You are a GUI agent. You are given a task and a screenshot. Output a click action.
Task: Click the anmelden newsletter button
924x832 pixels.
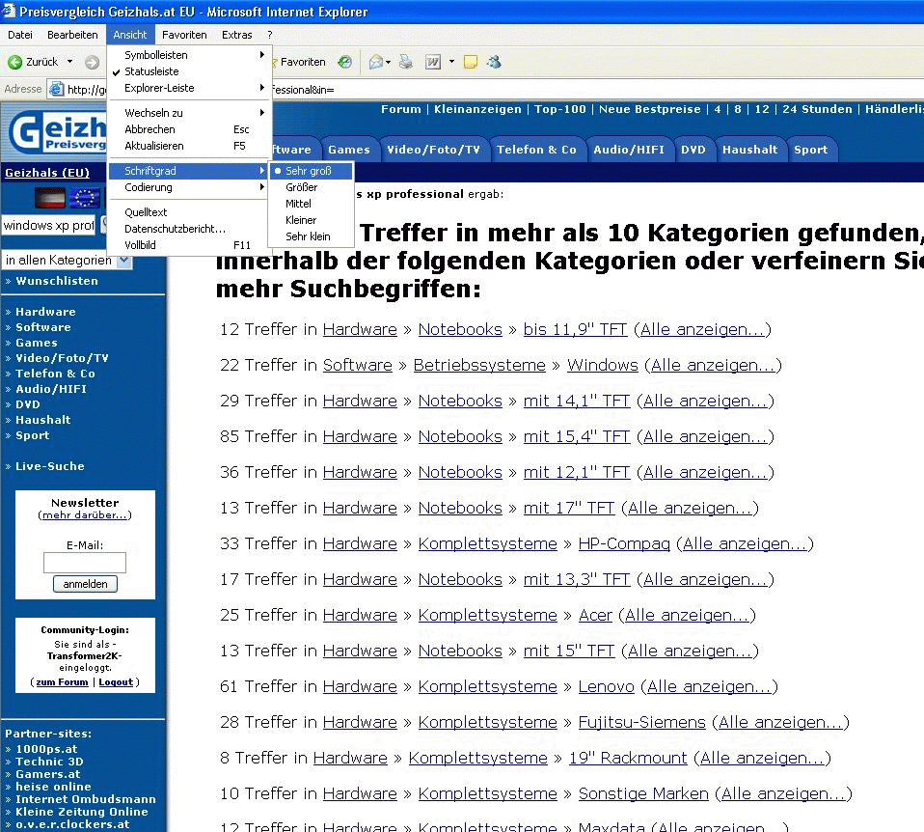coord(86,584)
